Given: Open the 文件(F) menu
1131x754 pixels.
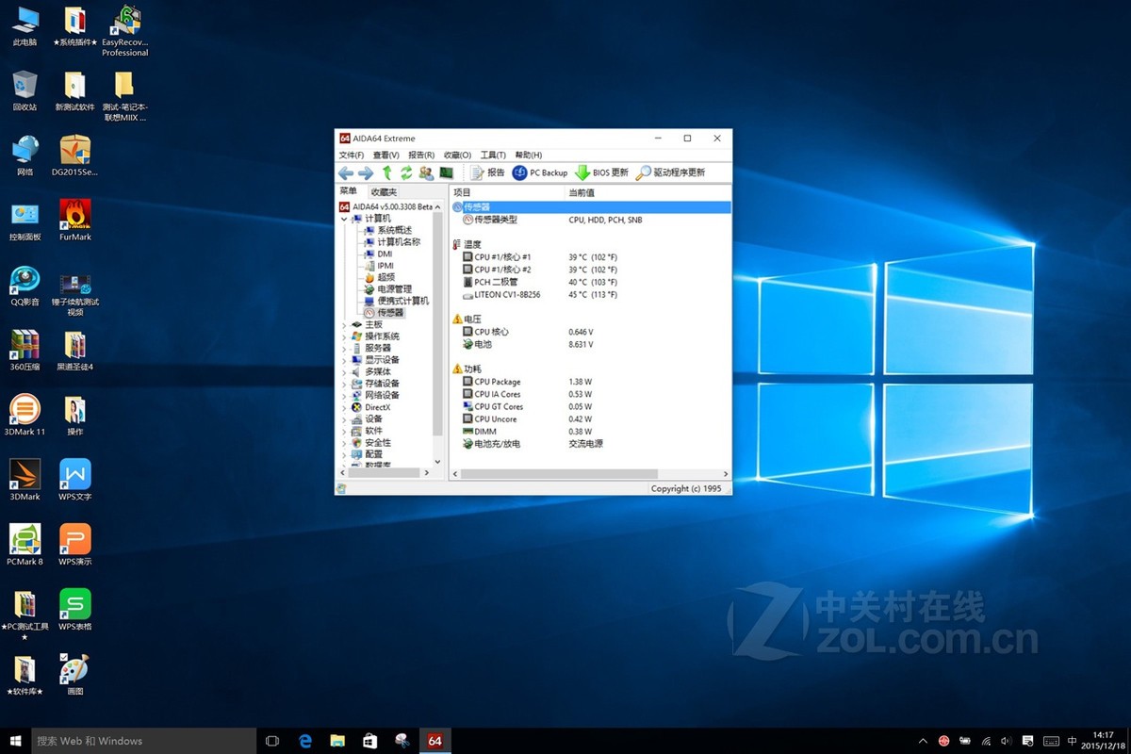Looking at the screenshot, I should (x=352, y=155).
